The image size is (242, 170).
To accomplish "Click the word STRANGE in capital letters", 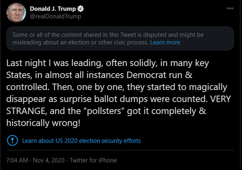I will pyautogui.click(x=26, y=111).
